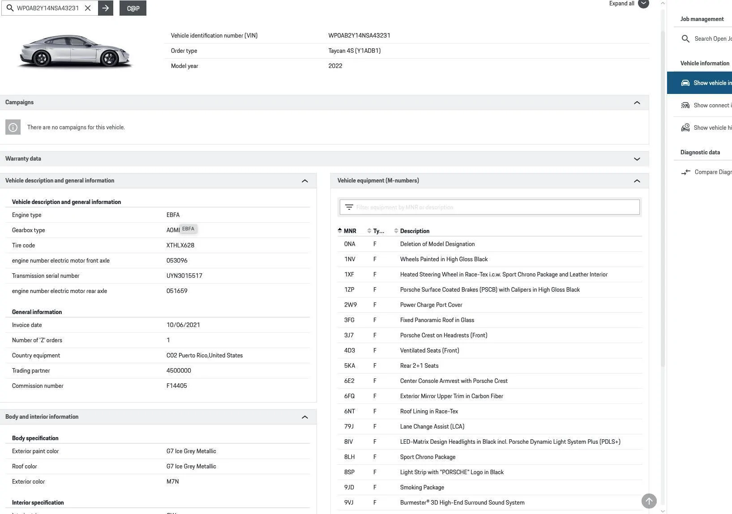Image resolution: width=732 pixels, height=514 pixels.
Task: Select the 3J7 Porsche Crest on Headrests row
Action: pyautogui.click(x=489, y=336)
